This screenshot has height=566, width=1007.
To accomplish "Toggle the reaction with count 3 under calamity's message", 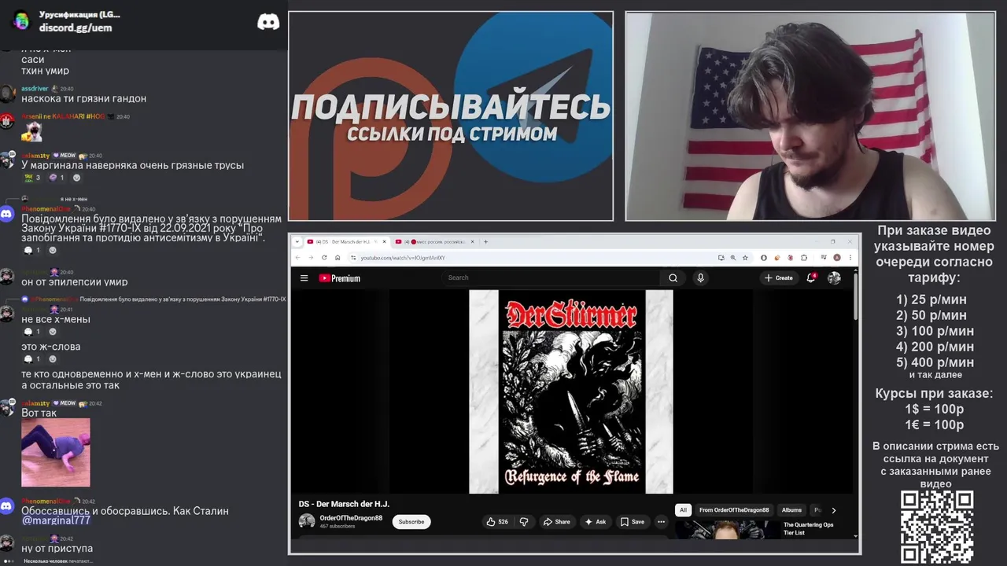I will click(x=31, y=178).
